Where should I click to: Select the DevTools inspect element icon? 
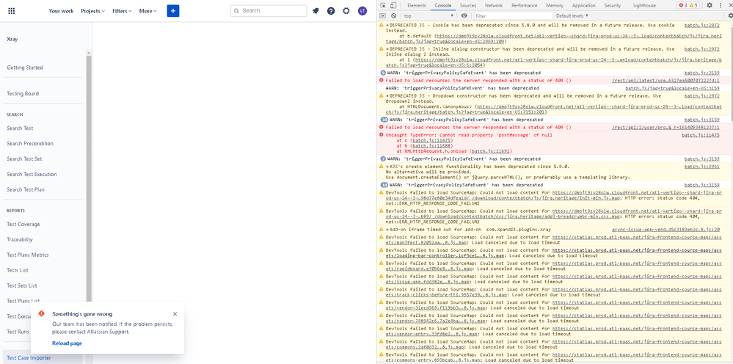(383, 5)
